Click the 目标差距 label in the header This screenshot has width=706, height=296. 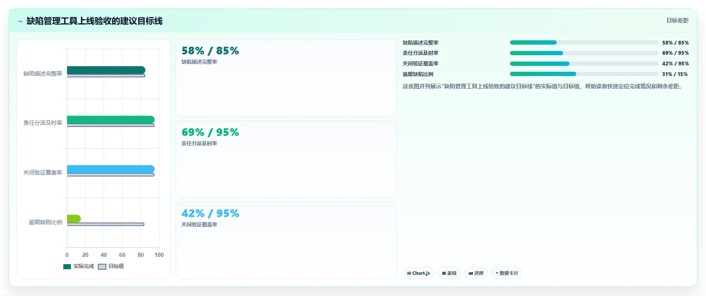[x=677, y=20]
